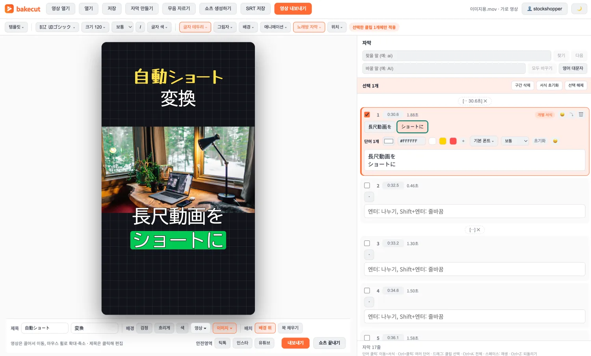The height and width of the screenshot is (356, 591).
Task: Click 열기 in top menu
Action: [89, 9]
